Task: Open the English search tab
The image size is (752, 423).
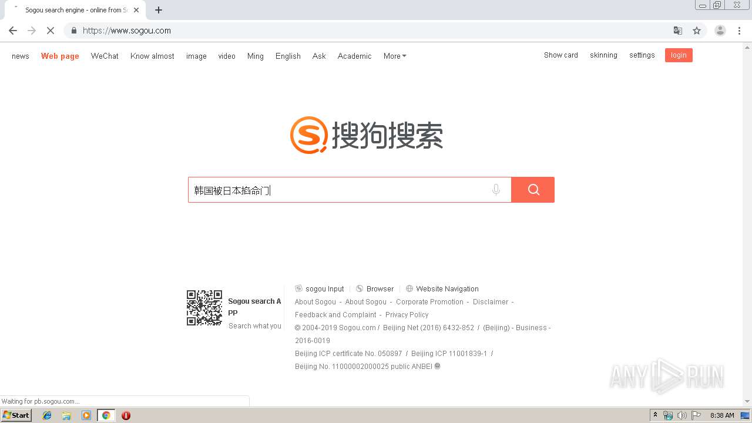Action: click(x=288, y=56)
